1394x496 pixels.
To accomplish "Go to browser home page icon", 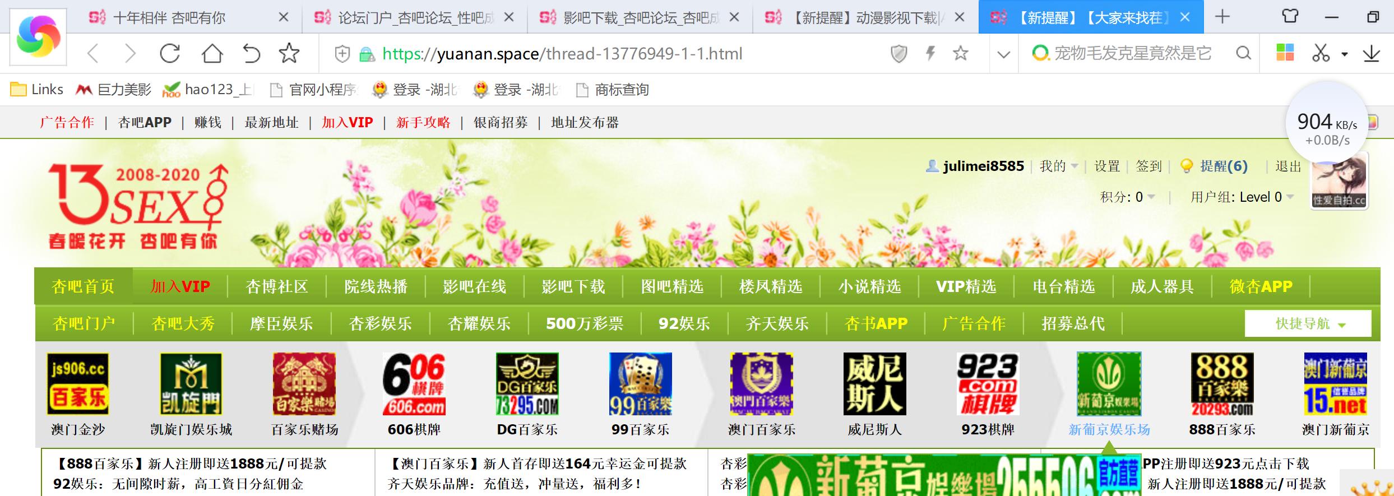I will [212, 54].
